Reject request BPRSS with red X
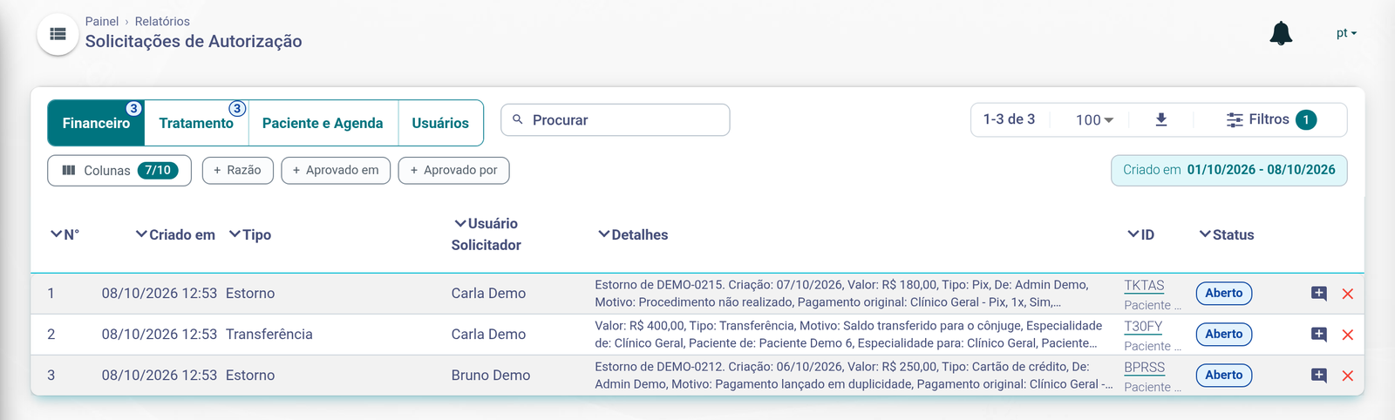The height and width of the screenshot is (420, 1395). pos(1348,376)
